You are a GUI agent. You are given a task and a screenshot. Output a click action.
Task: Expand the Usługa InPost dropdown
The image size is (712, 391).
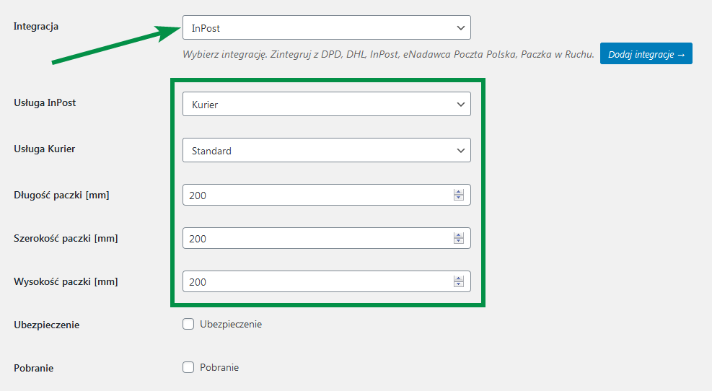pyautogui.click(x=327, y=104)
